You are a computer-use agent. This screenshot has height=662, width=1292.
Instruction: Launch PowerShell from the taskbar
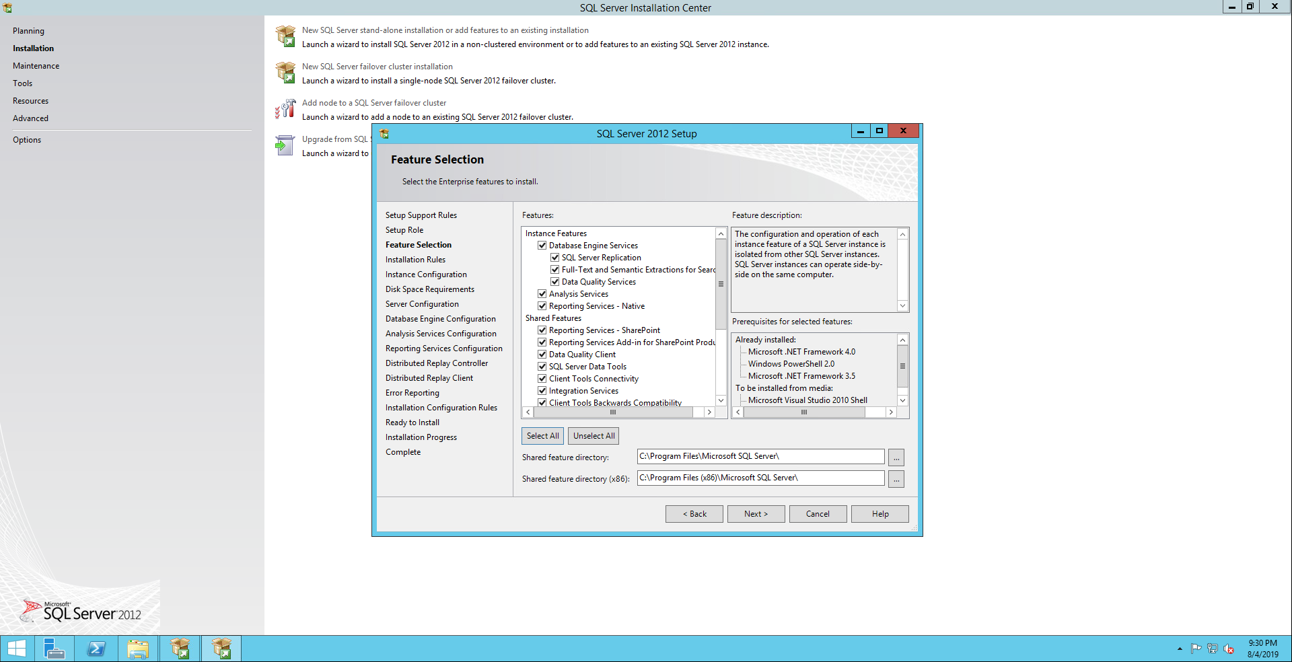tap(96, 649)
